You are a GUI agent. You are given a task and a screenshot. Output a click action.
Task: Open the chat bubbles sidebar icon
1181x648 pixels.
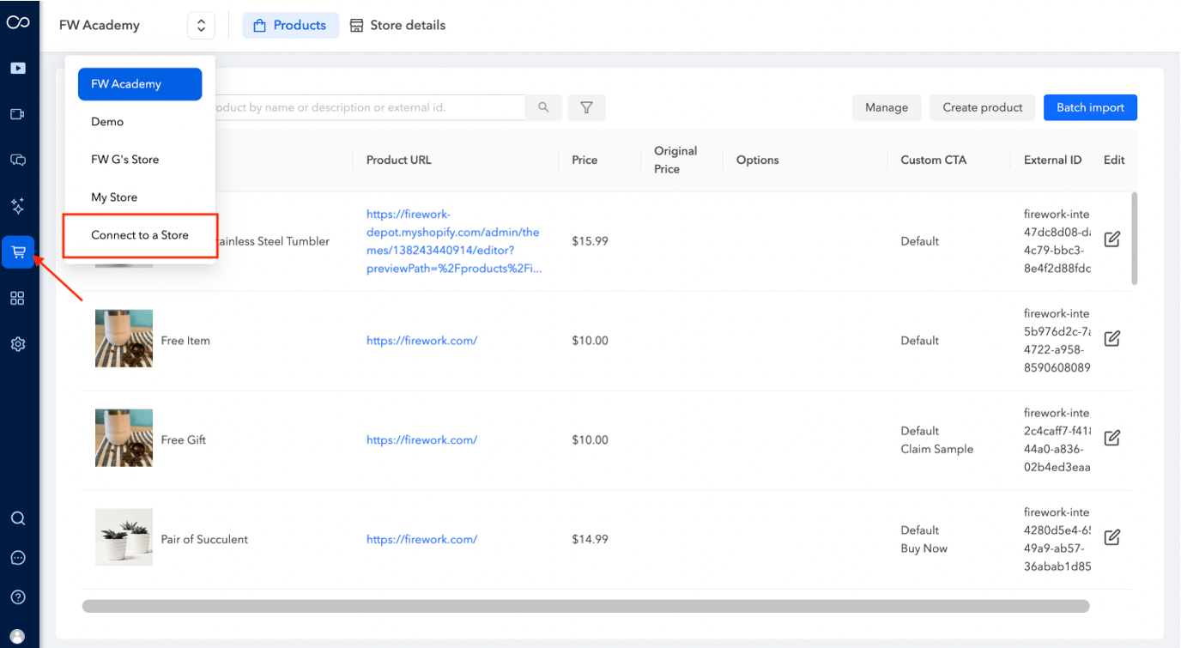pos(18,160)
